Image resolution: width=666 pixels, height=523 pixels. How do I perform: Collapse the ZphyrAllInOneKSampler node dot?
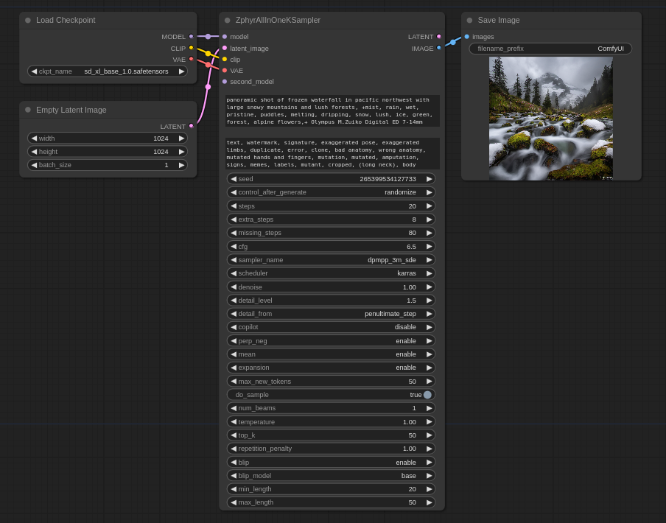coord(227,21)
